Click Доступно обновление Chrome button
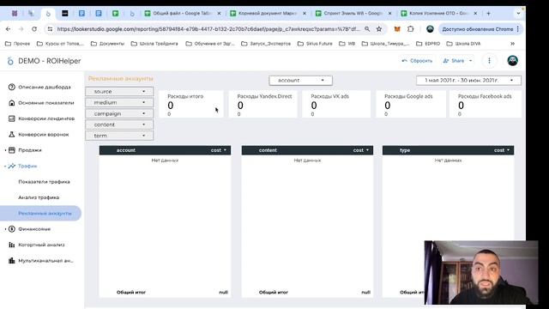 (480, 29)
